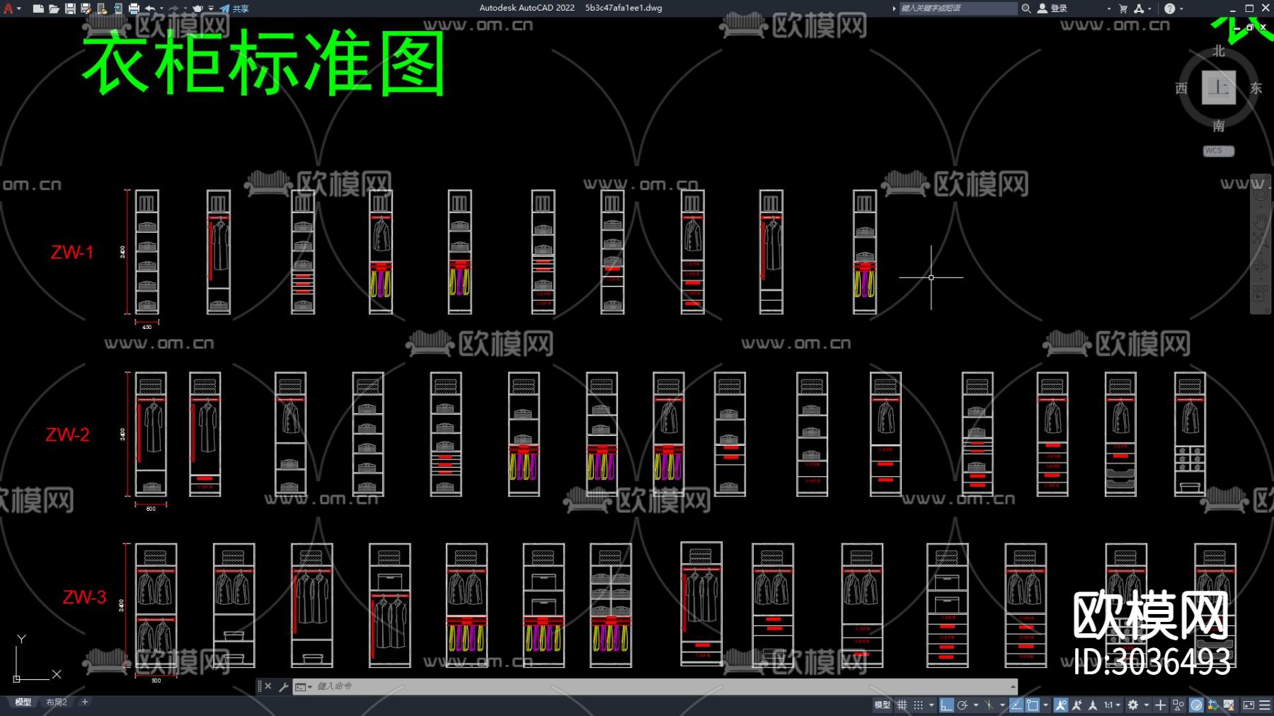Open from Web and Mobile icon
Viewport: 1274px width, 716px height.
[102, 8]
